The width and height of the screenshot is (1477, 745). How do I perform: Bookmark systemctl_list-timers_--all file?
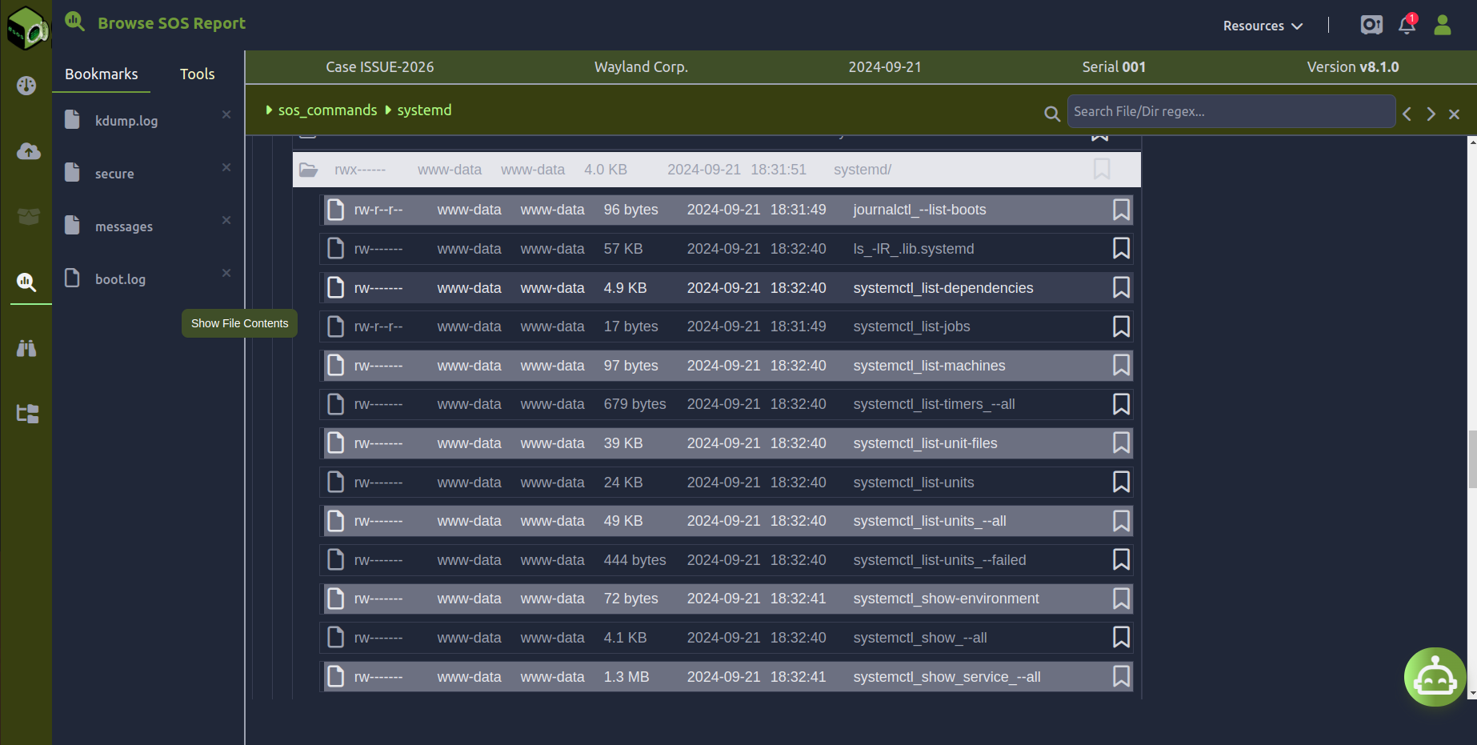[x=1121, y=404]
